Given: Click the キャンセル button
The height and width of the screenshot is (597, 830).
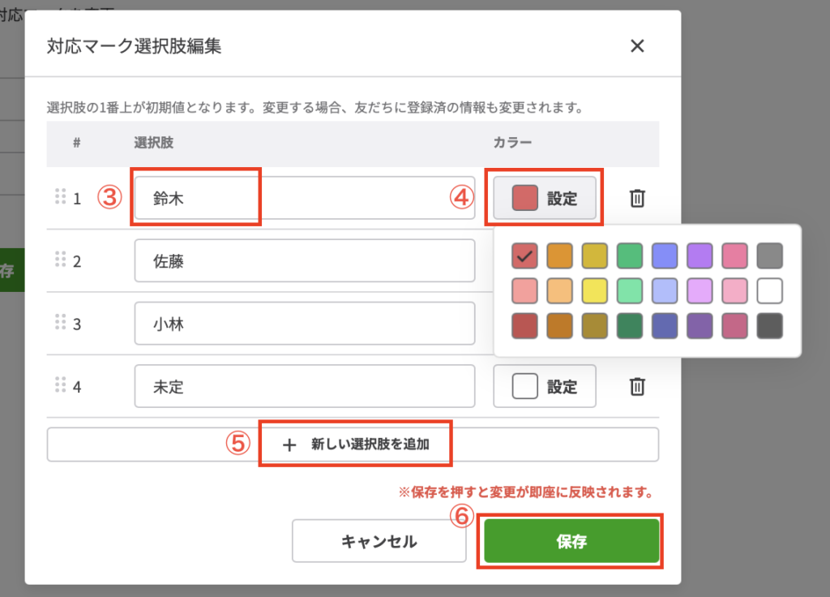Looking at the screenshot, I should (x=379, y=541).
